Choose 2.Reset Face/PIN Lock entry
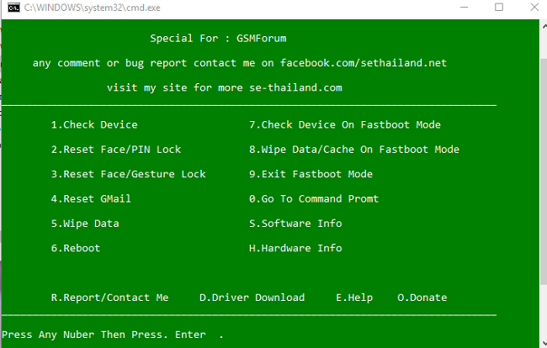The image size is (547, 348). pyautogui.click(x=116, y=150)
